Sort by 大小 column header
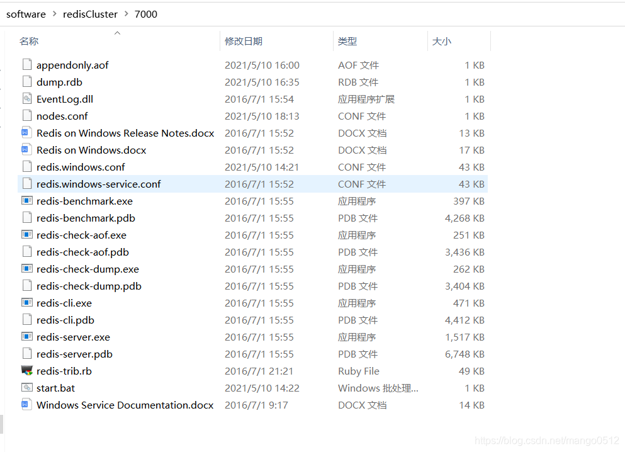 pos(442,41)
